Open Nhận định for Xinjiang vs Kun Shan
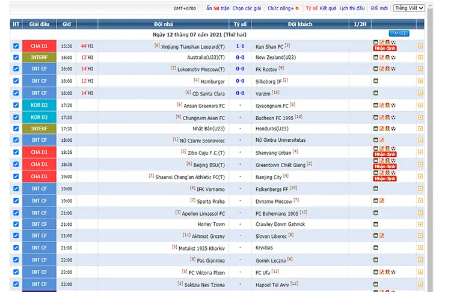 tap(385, 48)
